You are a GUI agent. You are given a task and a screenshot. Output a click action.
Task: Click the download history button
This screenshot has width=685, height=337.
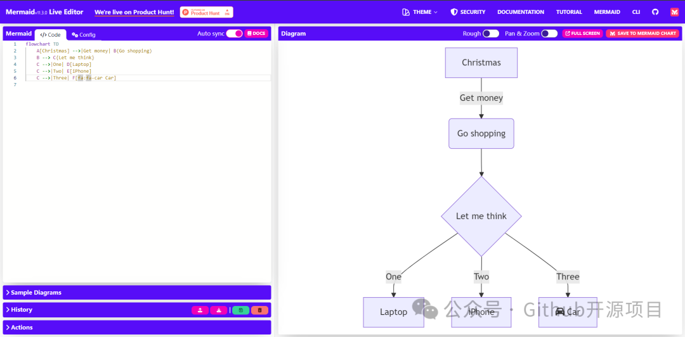coord(218,310)
